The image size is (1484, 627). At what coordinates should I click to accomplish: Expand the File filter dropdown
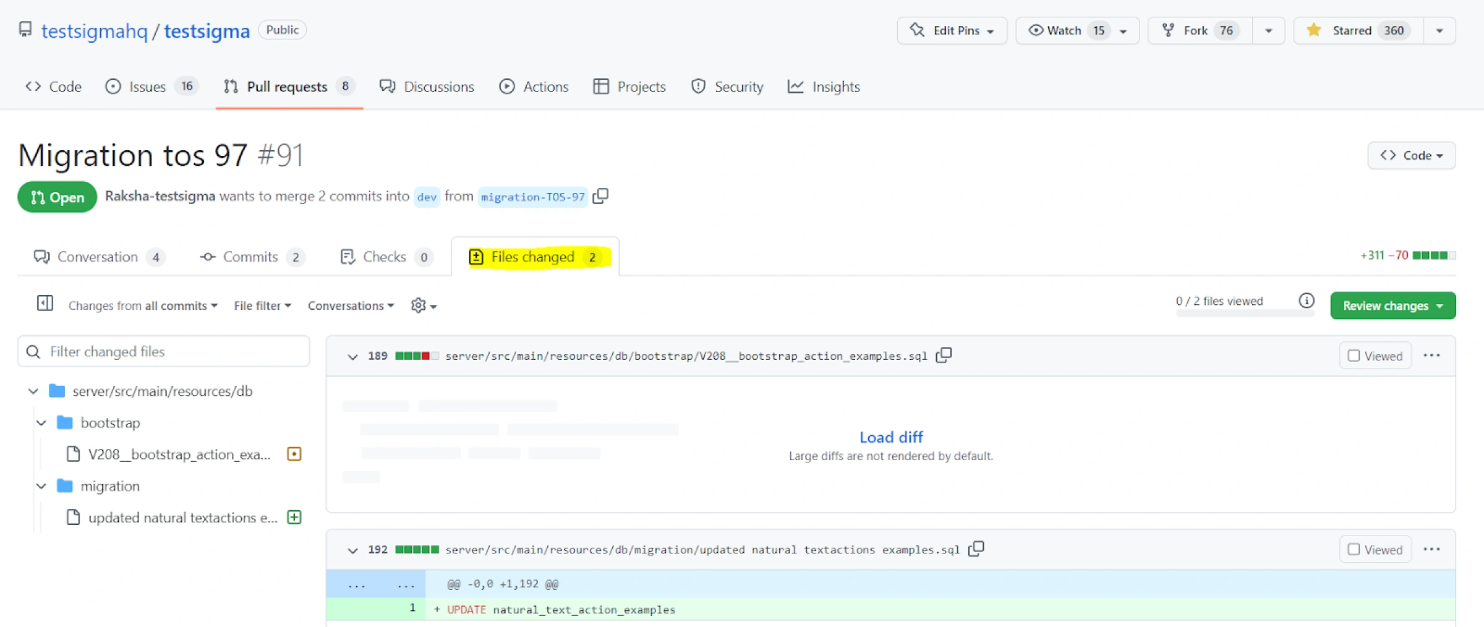(x=262, y=305)
